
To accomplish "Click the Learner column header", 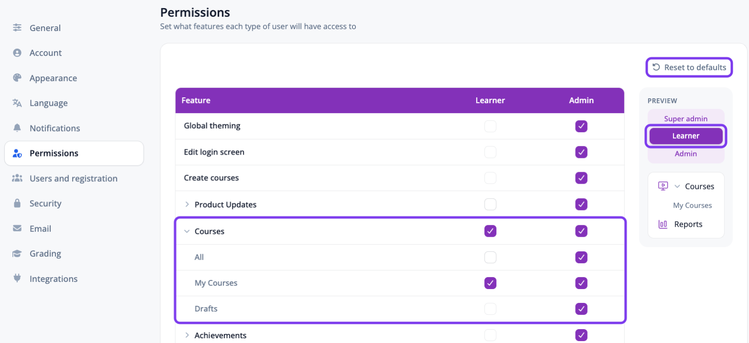I will tap(490, 101).
